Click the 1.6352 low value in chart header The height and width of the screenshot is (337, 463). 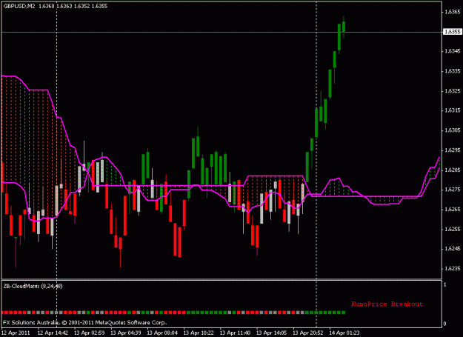coord(81,6)
